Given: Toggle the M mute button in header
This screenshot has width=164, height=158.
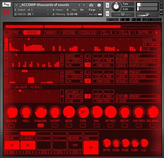Looking at the screenshot, I should click(x=107, y=13).
